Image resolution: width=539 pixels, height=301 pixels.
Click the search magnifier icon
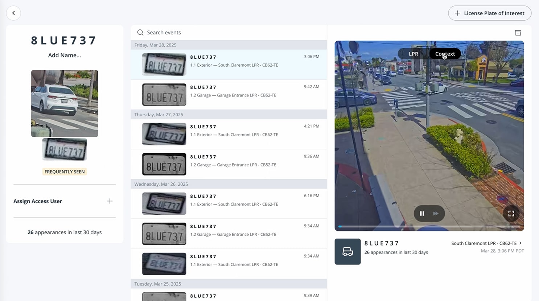[x=140, y=32]
